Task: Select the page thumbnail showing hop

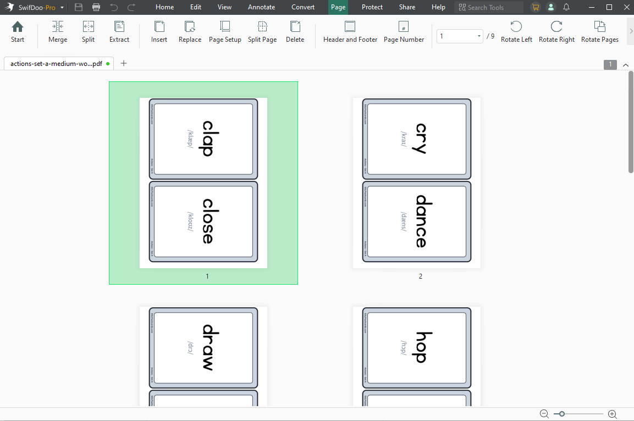Action: (x=416, y=356)
